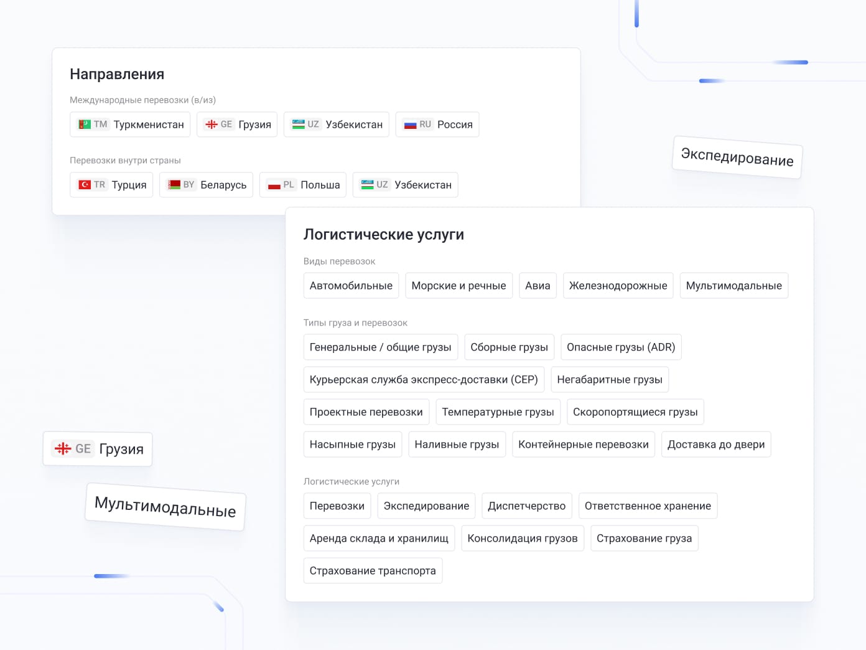Select Диспетчерство logistics service
Viewport: 866px width, 650px height.
click(526, 506)
